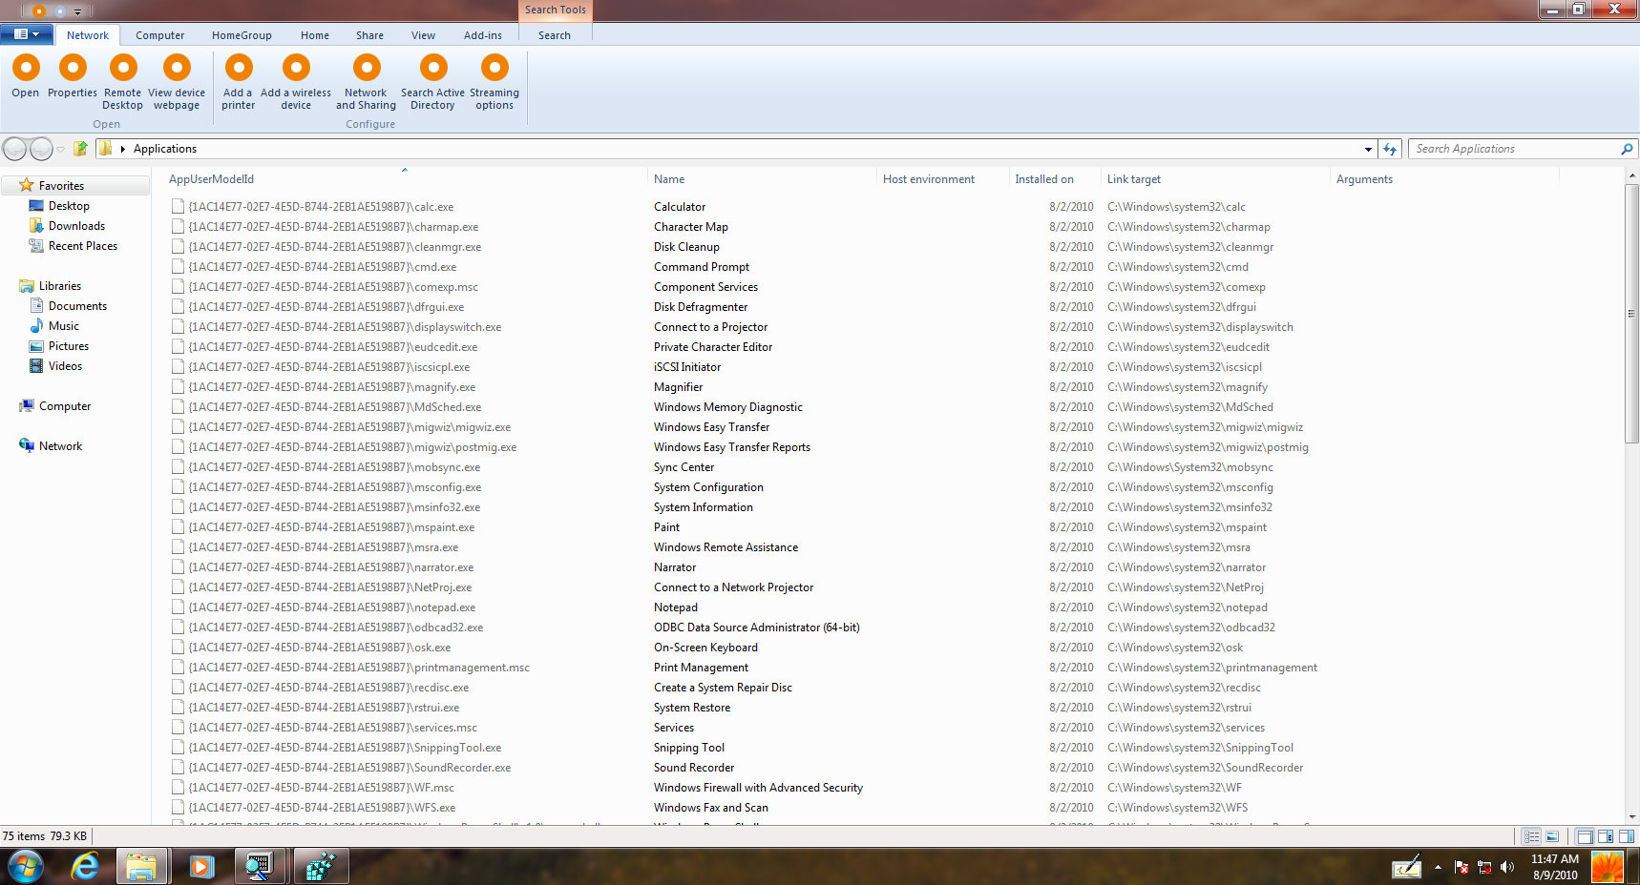
Task: Open Network and Sharing
Action: [366, 82]
